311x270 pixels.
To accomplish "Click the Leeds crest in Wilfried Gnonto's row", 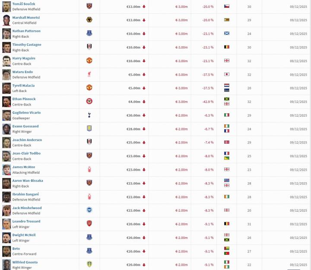I will (x=89, y=265).
